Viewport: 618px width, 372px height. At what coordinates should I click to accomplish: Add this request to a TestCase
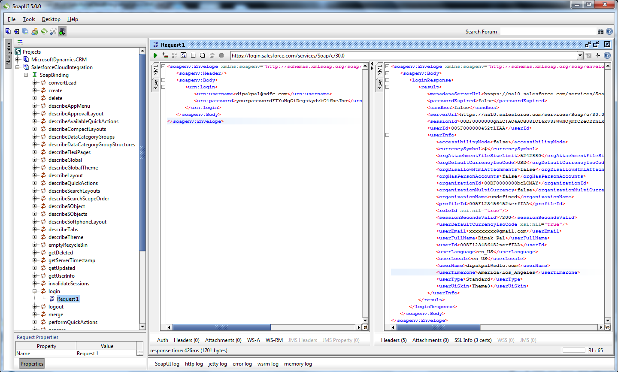point(165,55)
